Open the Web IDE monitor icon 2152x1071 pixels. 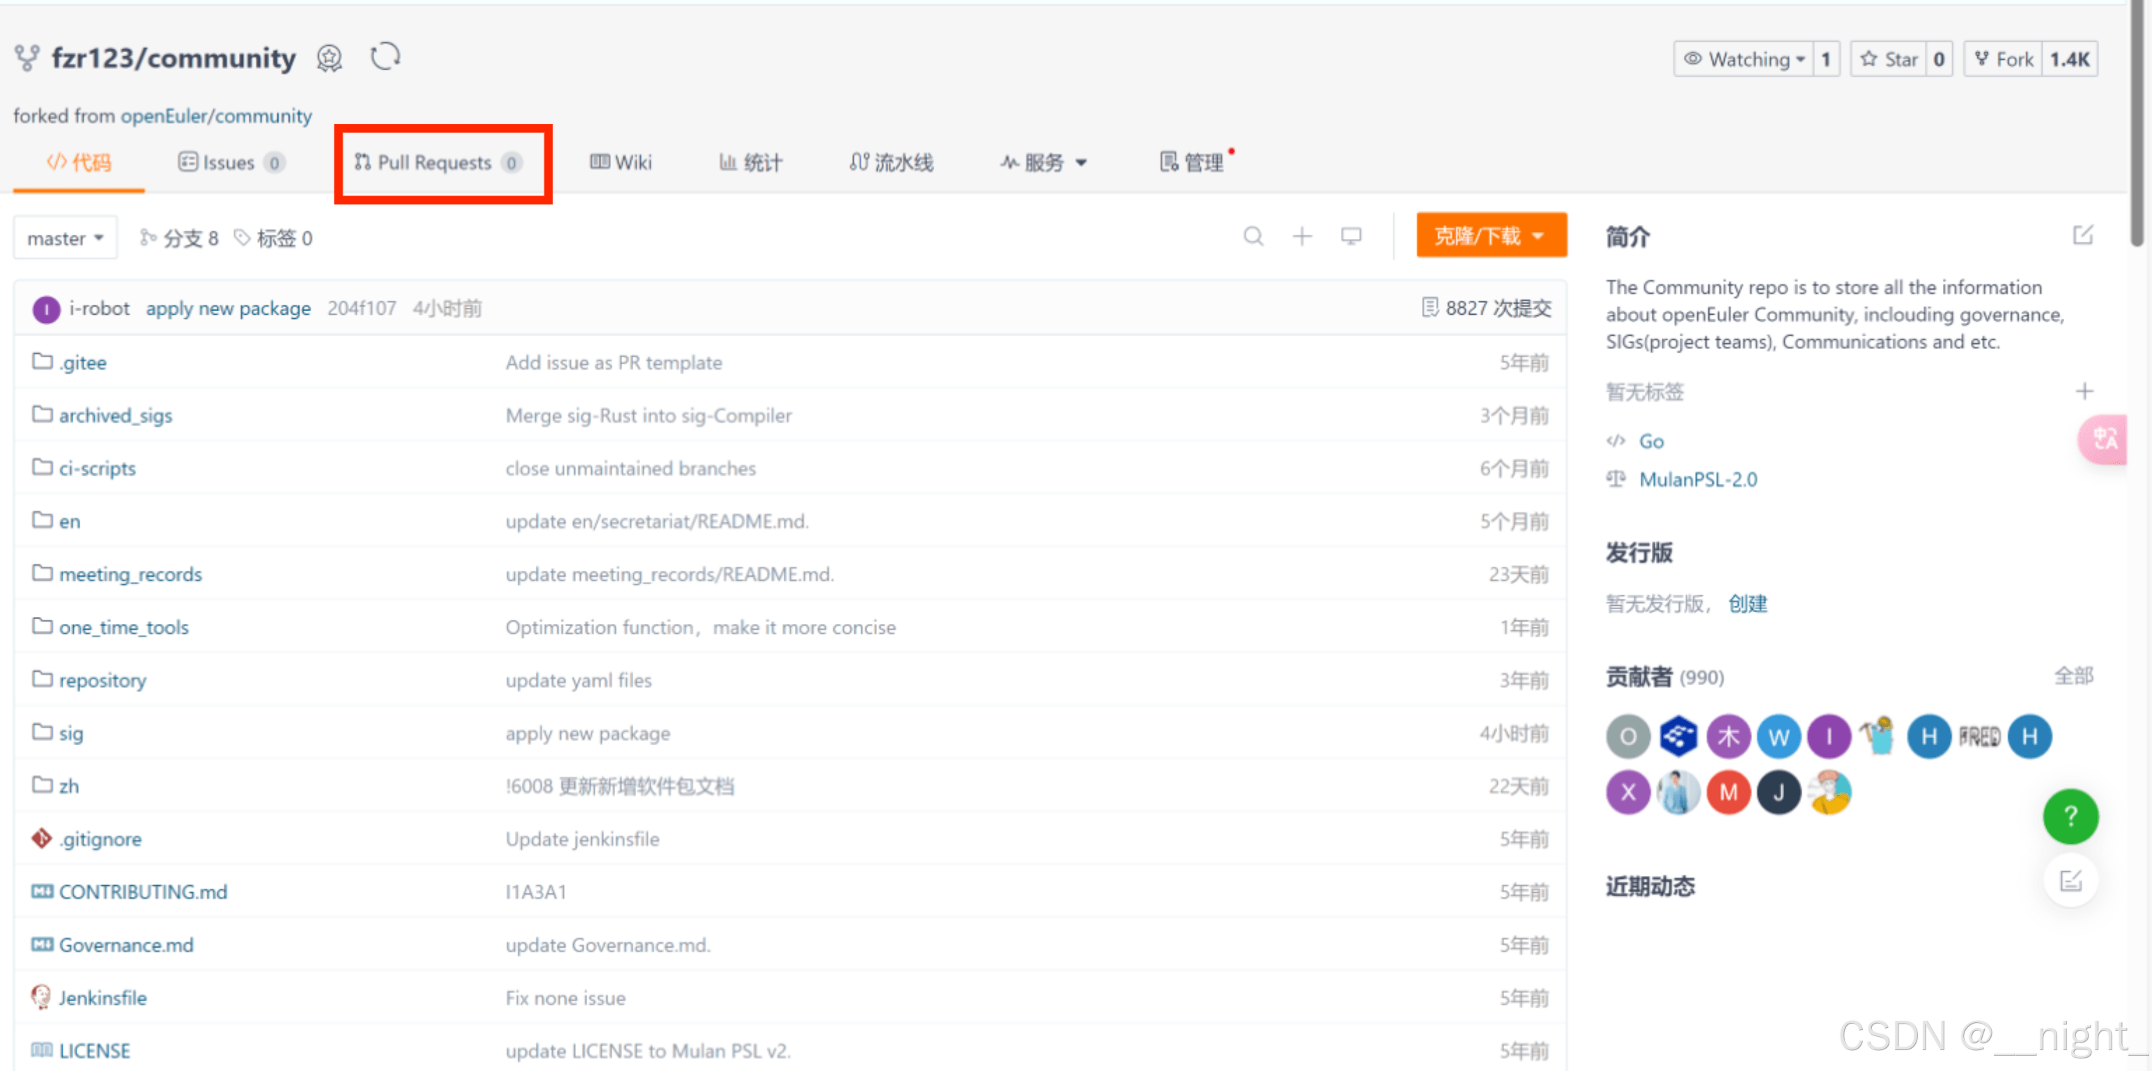click(x=1351, y=237)
